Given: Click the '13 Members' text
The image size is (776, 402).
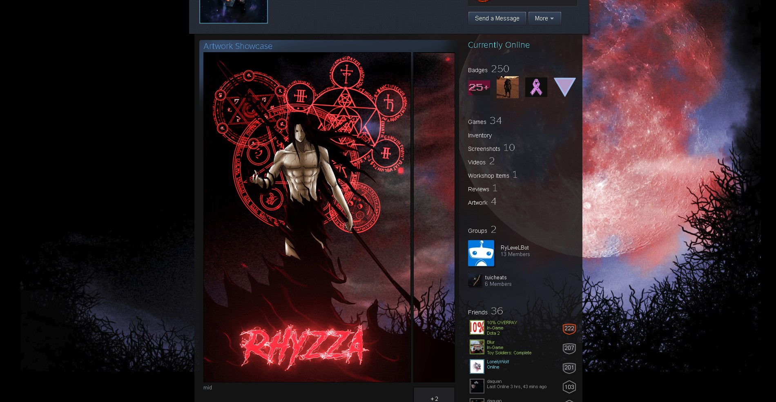Looking at the screenshot, I should coord(515,254).
